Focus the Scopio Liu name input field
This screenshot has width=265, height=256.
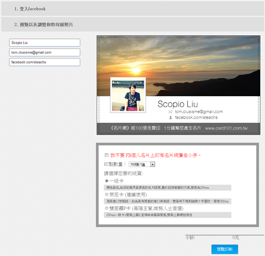coord(44,42)
